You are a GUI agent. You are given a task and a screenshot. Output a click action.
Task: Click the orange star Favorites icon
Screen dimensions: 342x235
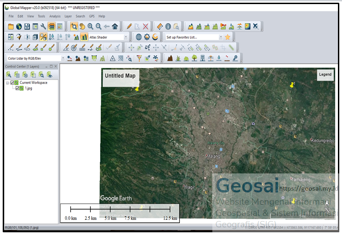[x=228, y=37]
